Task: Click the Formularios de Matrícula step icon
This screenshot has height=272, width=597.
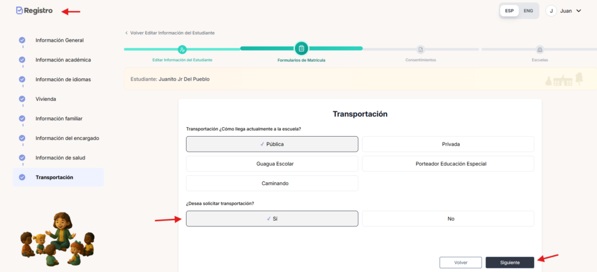Action: 301,48
